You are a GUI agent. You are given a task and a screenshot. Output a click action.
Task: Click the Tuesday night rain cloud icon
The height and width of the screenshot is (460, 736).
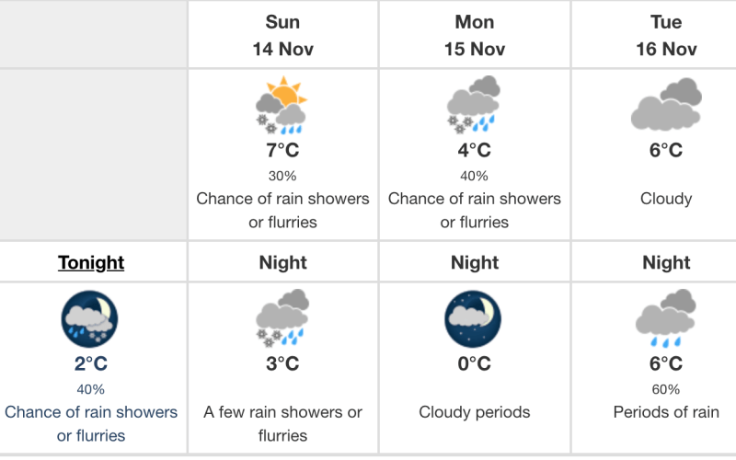click(x=666, y=318)
